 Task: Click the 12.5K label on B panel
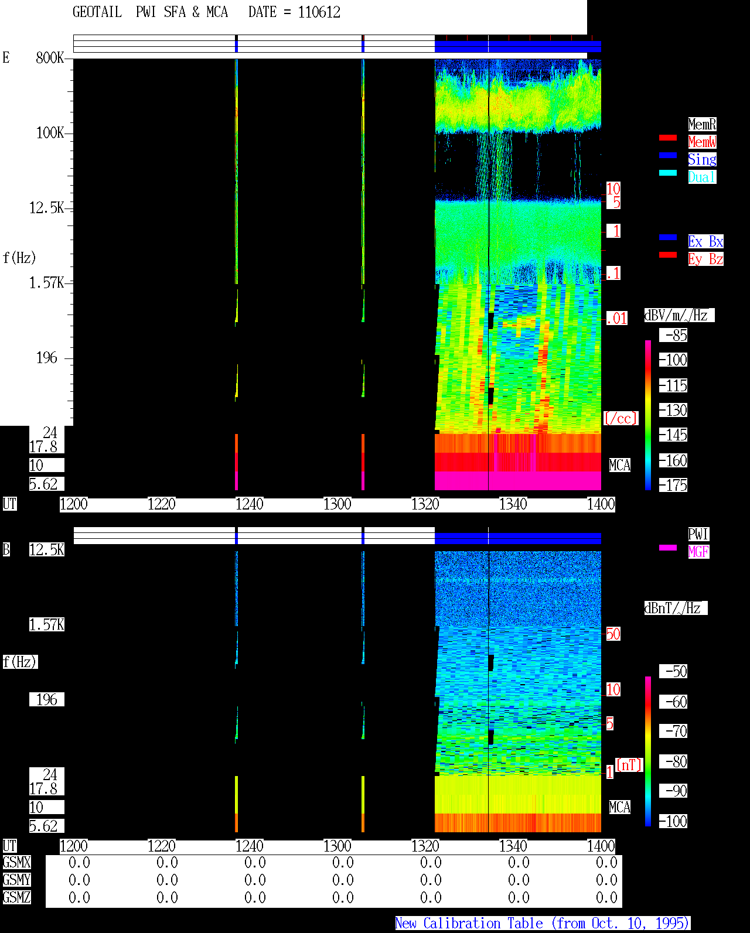click(46, 549)
